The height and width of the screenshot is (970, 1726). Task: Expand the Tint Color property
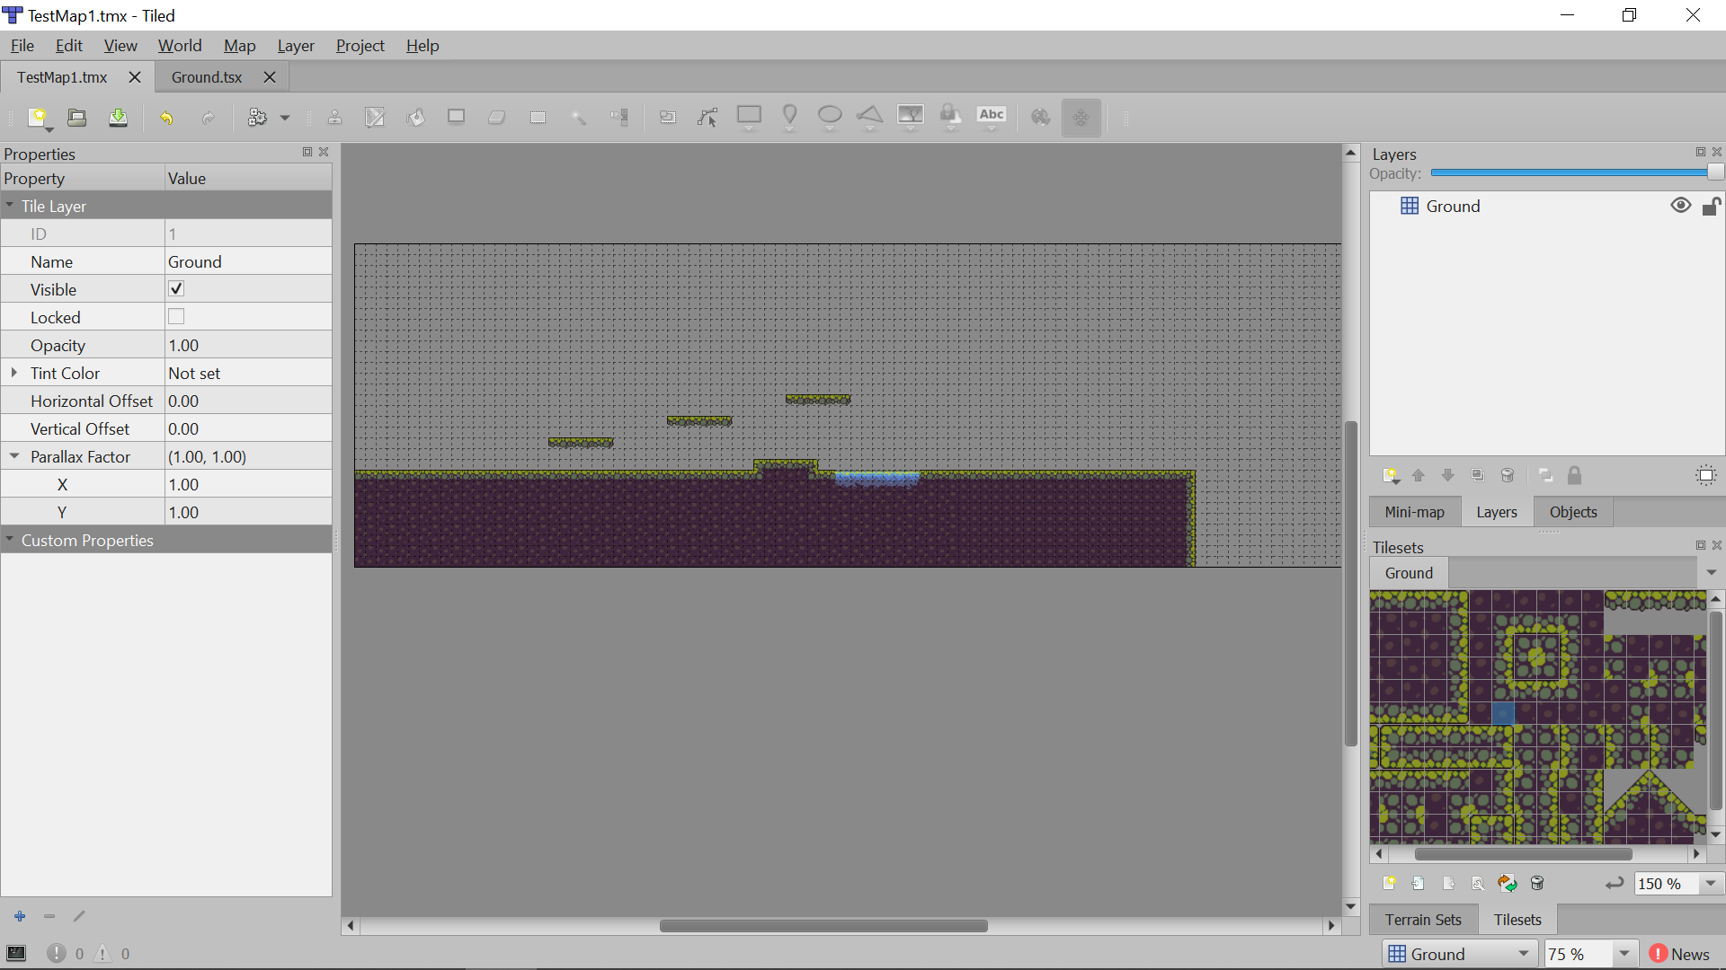[14, 373]
